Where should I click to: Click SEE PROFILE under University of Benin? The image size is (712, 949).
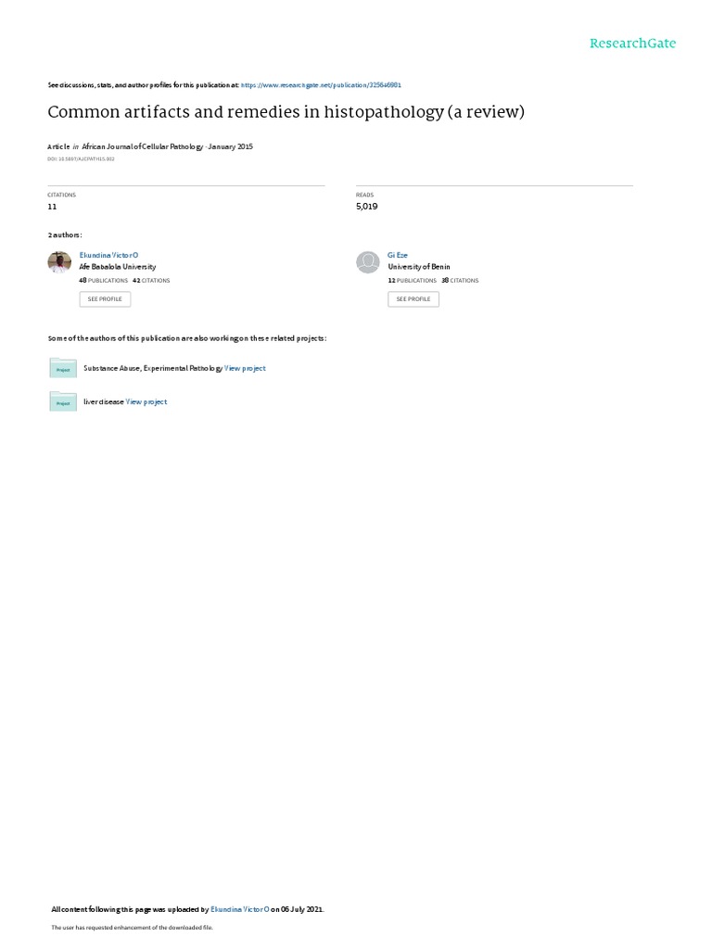pyautogui.click(x=413, y=299)
